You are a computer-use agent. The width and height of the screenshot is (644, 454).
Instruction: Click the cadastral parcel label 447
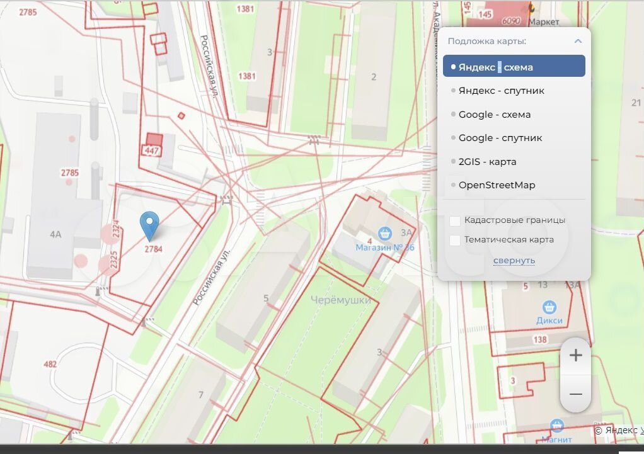(x=152, y=150)
